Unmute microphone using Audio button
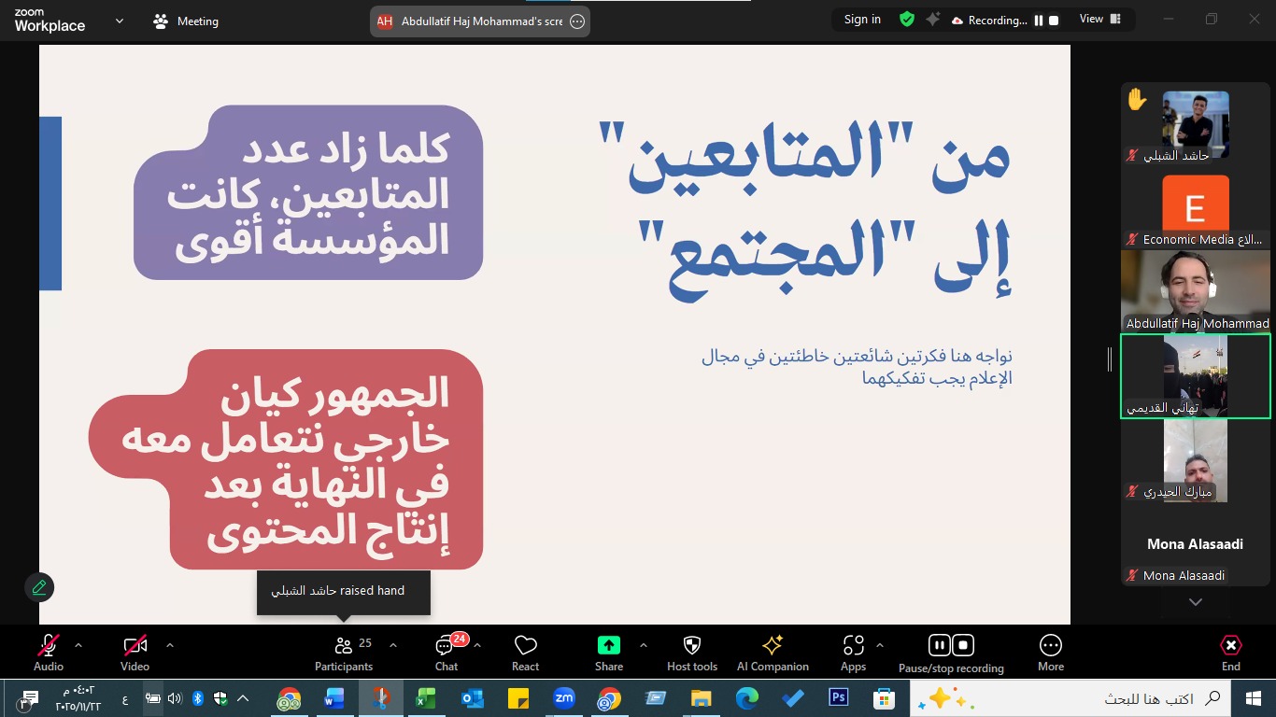Screen dimensions: 1276x717 click(x=49, y=653)
